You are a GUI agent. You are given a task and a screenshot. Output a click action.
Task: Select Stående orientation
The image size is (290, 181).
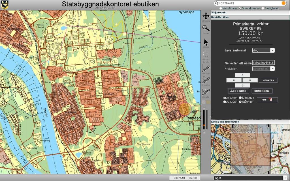click(240, 102)
